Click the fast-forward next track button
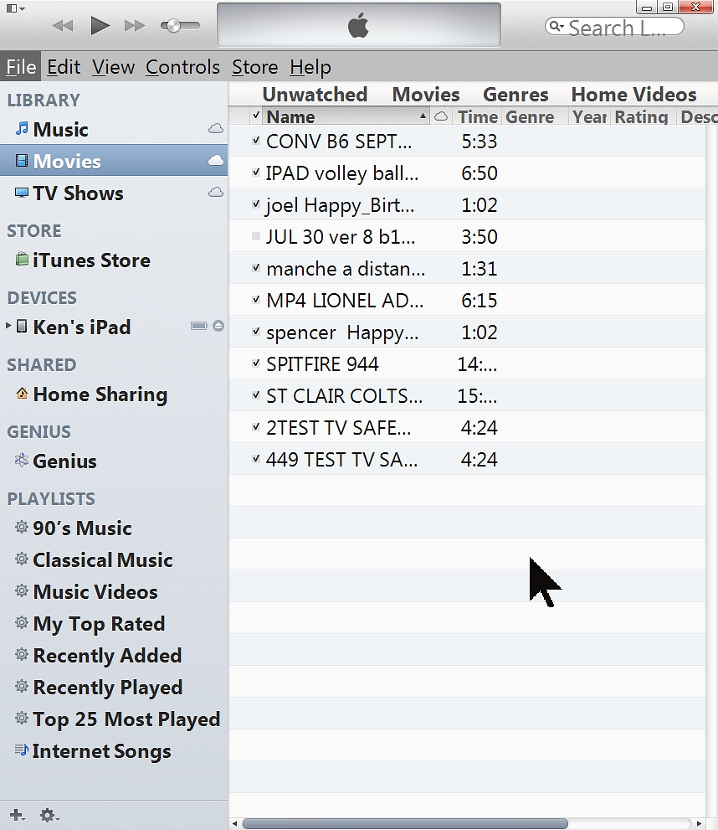The height and width of the screenshot is (830, 718). [134, 25]
